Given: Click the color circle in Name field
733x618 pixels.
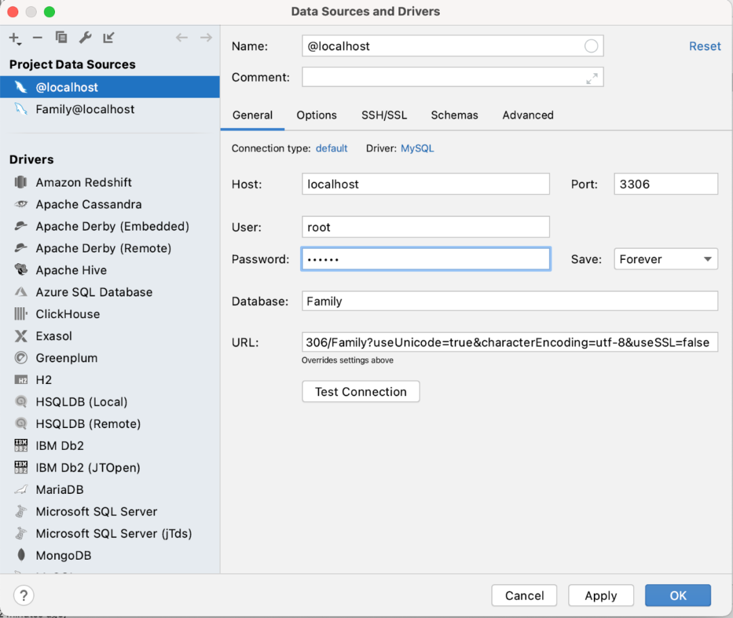Looking at the screenshot, I should coord(591,46).
